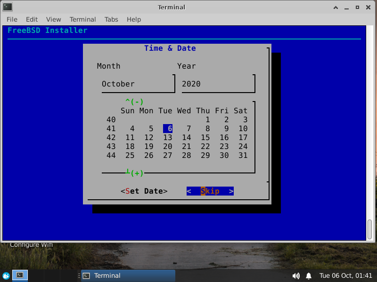This screenshot has height=282, width=377.
Task: Select day 12 in the calendar
Action: click(149, 137)
